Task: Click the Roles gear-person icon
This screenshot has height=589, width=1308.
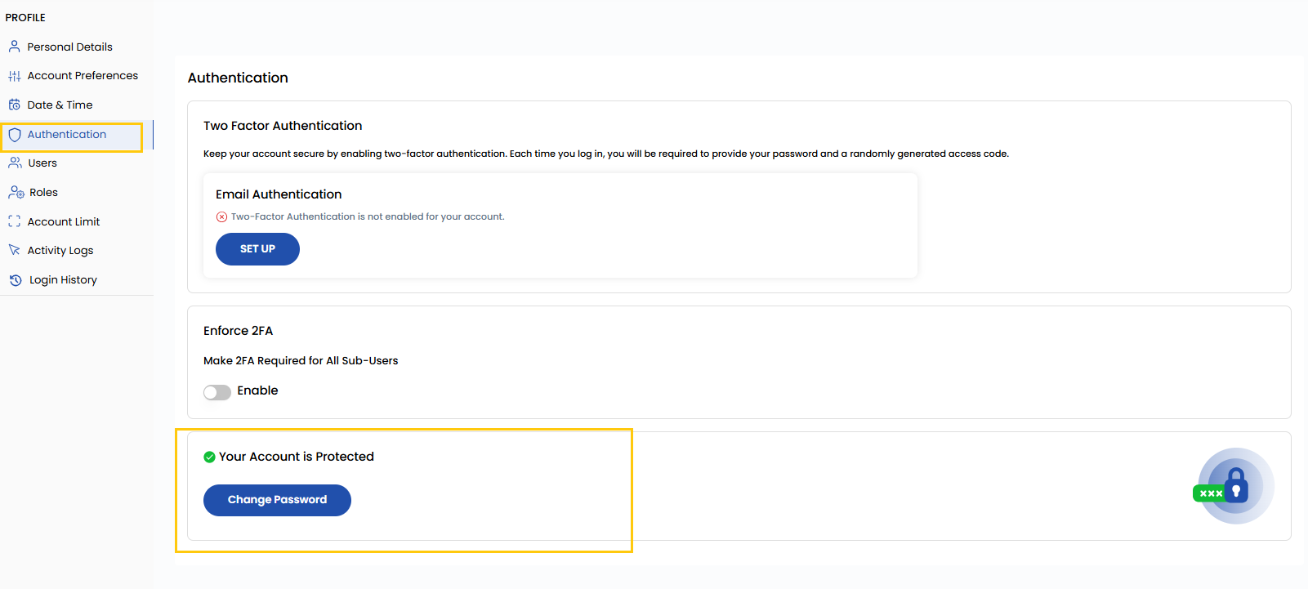Action: [x=16, y=193]
